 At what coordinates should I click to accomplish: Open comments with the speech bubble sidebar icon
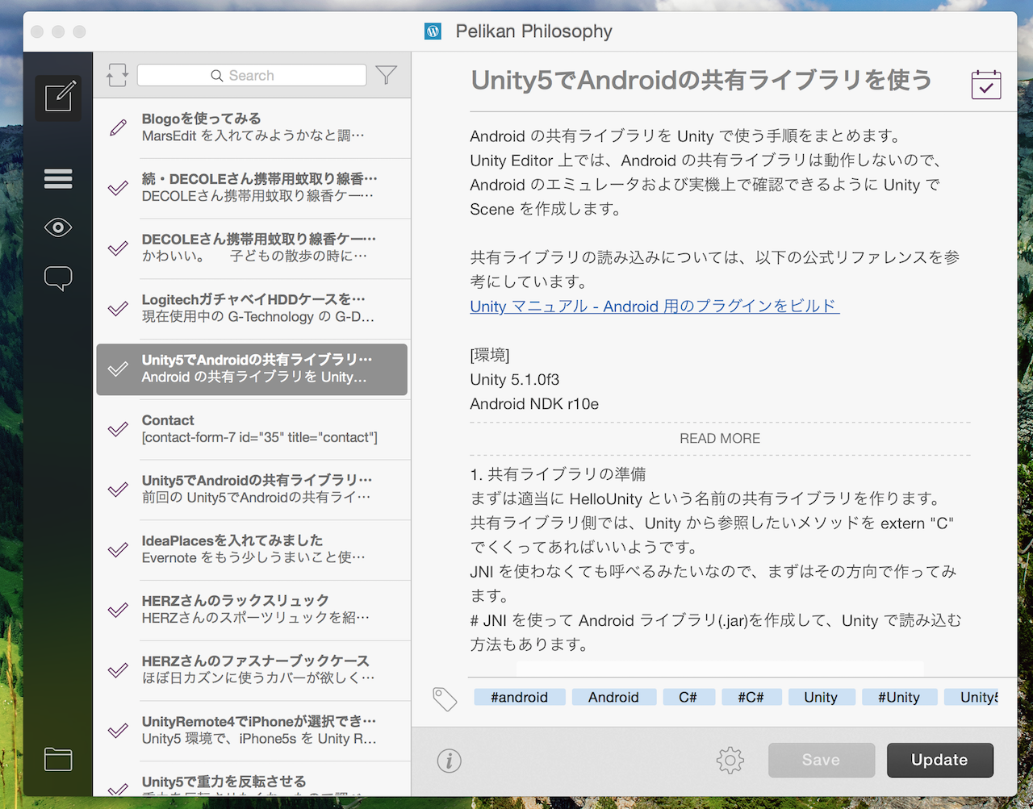click(x=58, y=279)
